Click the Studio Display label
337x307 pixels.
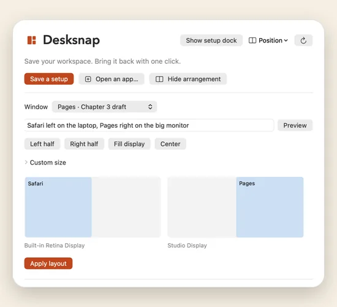[187, 246]
